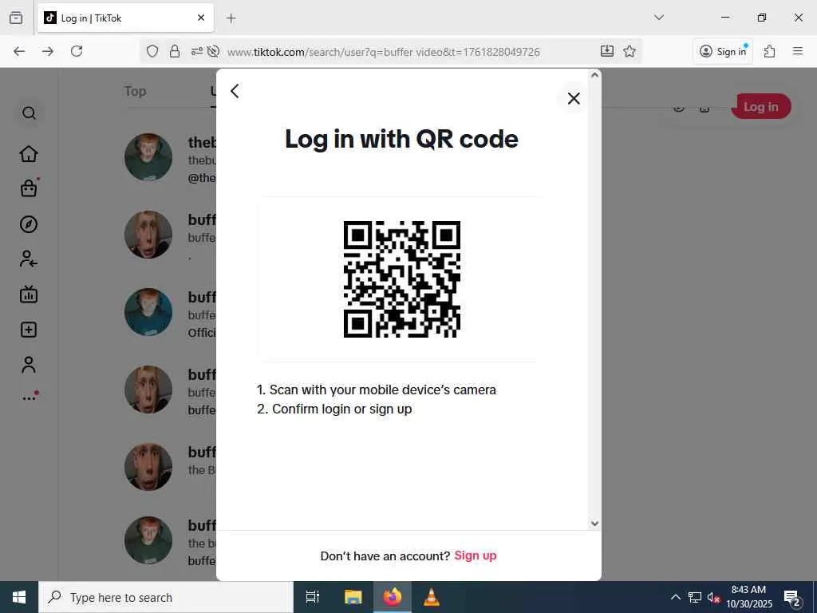This screenshot has width=817, height=613.
Task: Open the Firefox hamburger menu
Action: 798,51
